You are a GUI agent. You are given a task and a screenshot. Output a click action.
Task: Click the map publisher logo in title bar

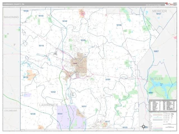coord(169,4)
